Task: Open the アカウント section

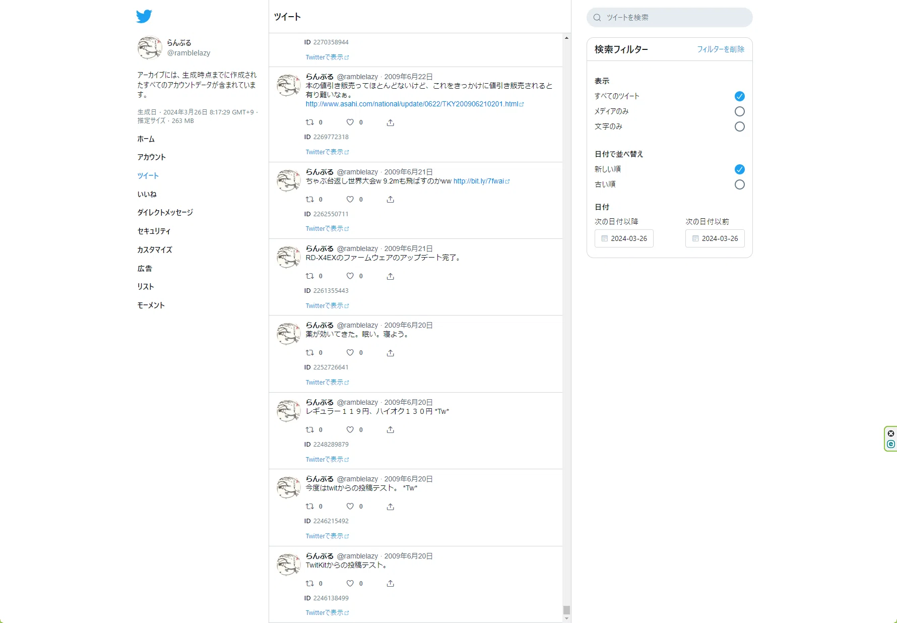Action: click(x=152, y=157)
